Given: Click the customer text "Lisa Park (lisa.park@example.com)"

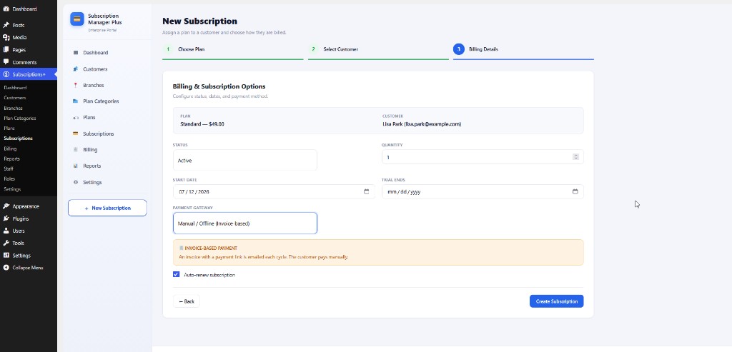Looking at the screenshot, I should (422, 124).
